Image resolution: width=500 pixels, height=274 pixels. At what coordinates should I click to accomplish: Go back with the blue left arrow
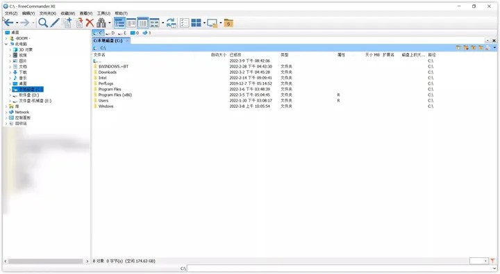tap(9, 23)
